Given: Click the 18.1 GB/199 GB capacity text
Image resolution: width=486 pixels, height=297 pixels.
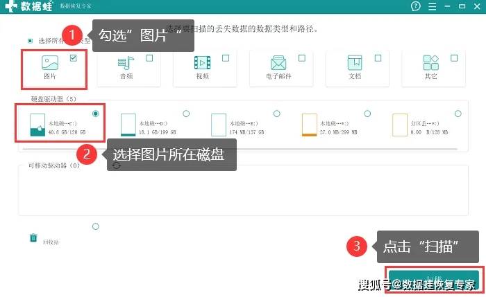Looking at the screenshot, I should click(x=157, y=132).
